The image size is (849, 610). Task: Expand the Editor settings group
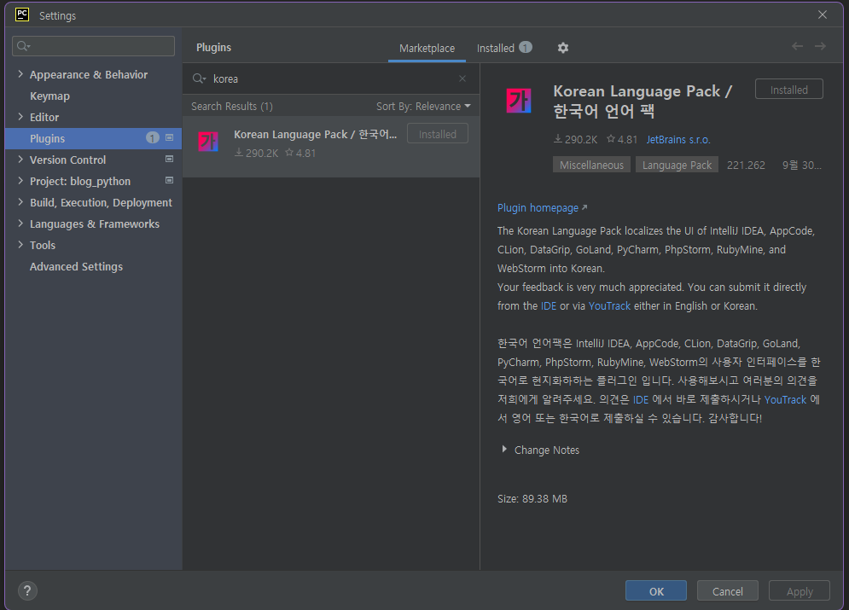point(20,117)
